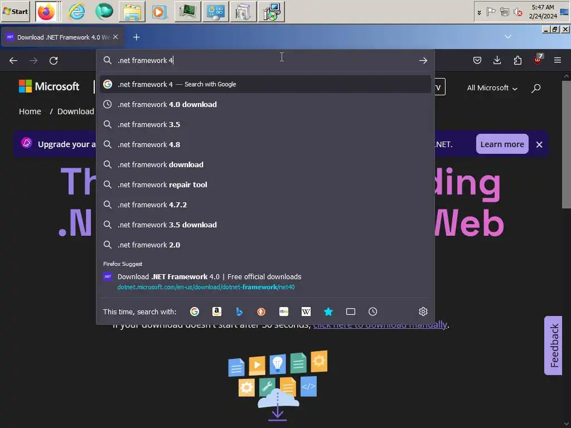Search history using the clock icon
Screen dimensions: 571x428
372,312
